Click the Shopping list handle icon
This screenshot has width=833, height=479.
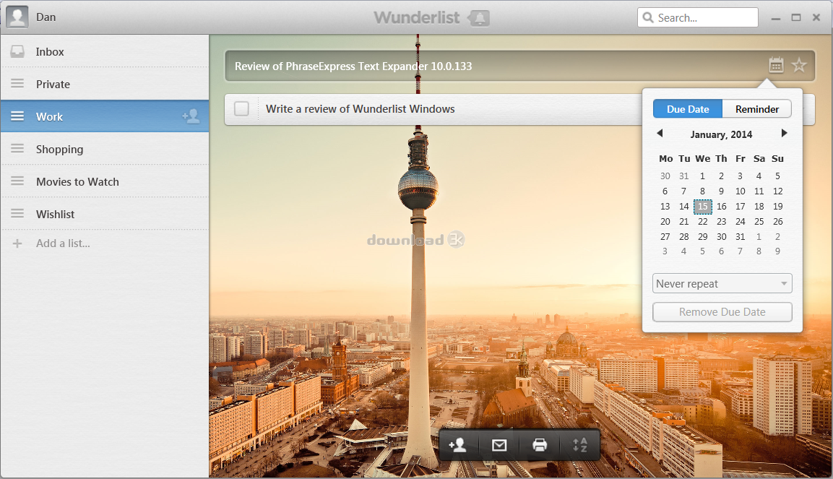pos(17,149)
